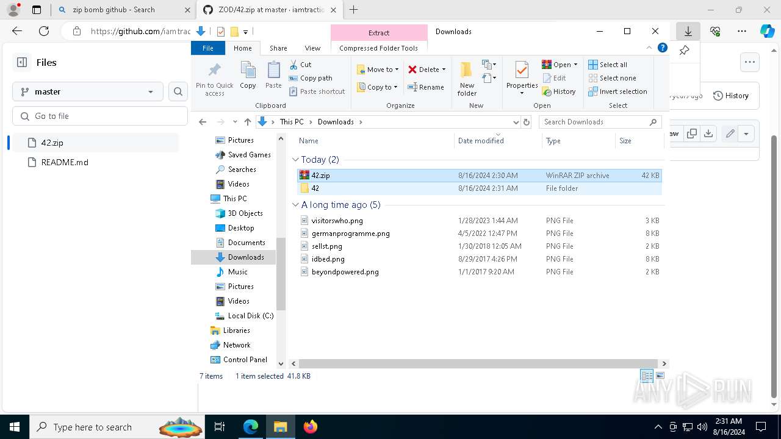
Task: Click the GitHub History button
Action: pyautogui.click(x=730, y=96)
